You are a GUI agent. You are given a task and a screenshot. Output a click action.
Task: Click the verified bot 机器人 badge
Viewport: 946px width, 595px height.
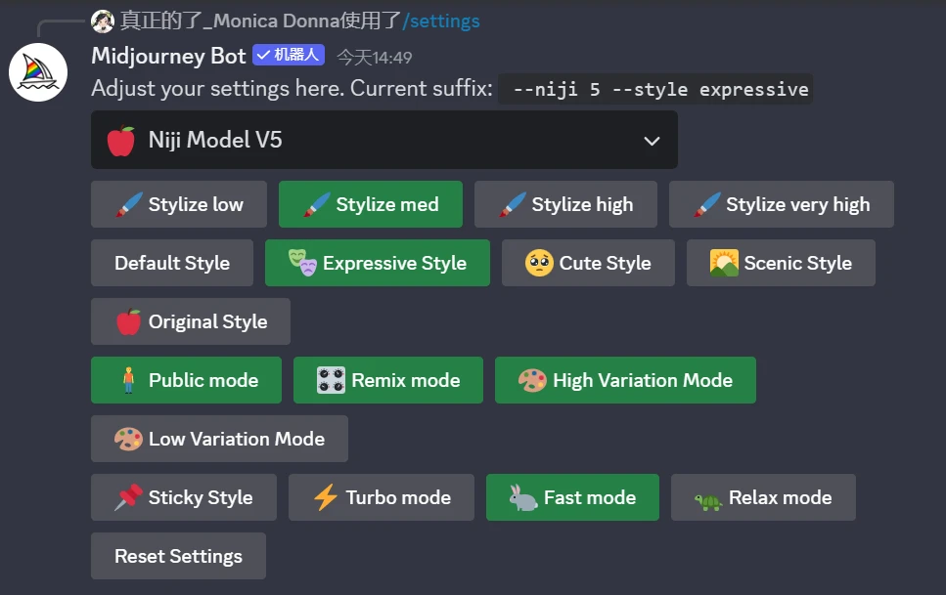click(289, 55)
